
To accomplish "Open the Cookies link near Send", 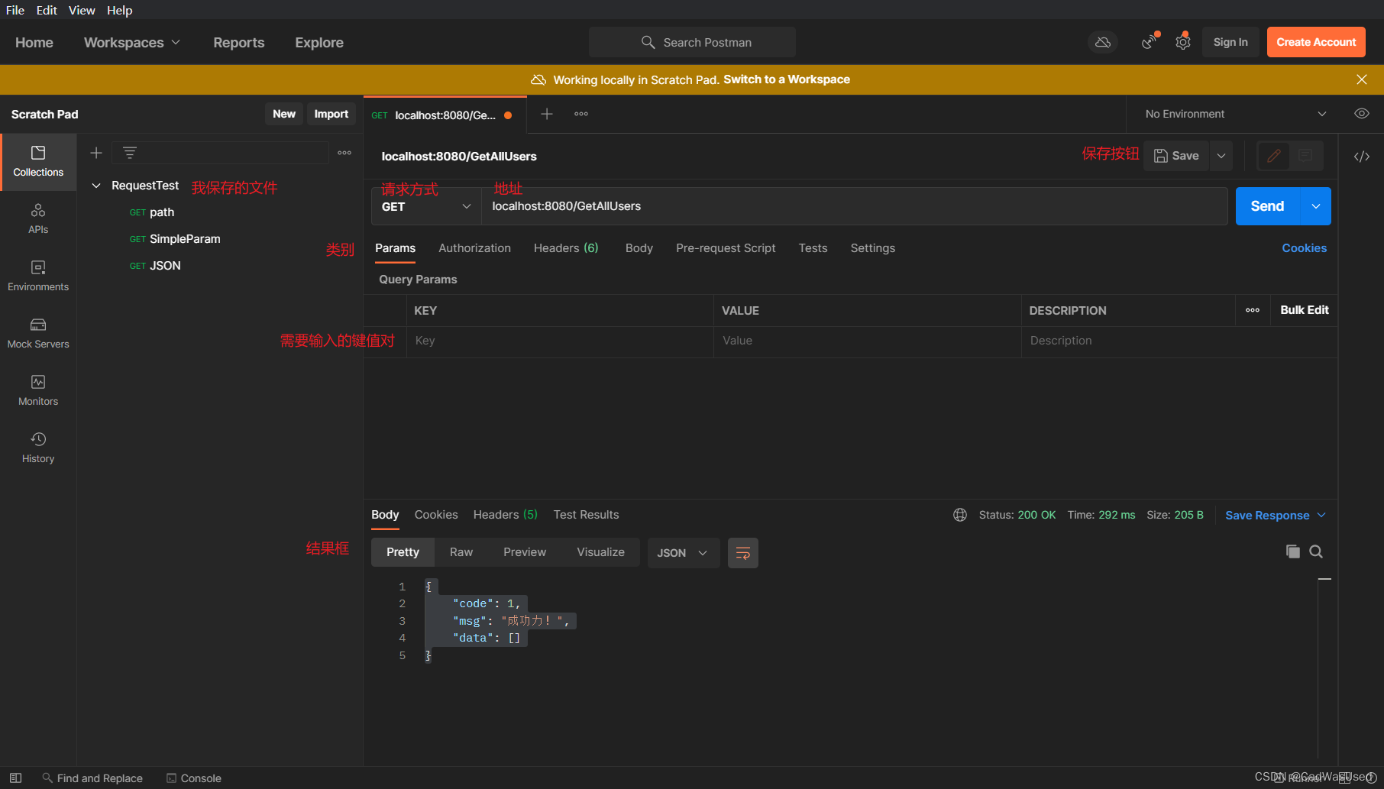I will 1304,248.
